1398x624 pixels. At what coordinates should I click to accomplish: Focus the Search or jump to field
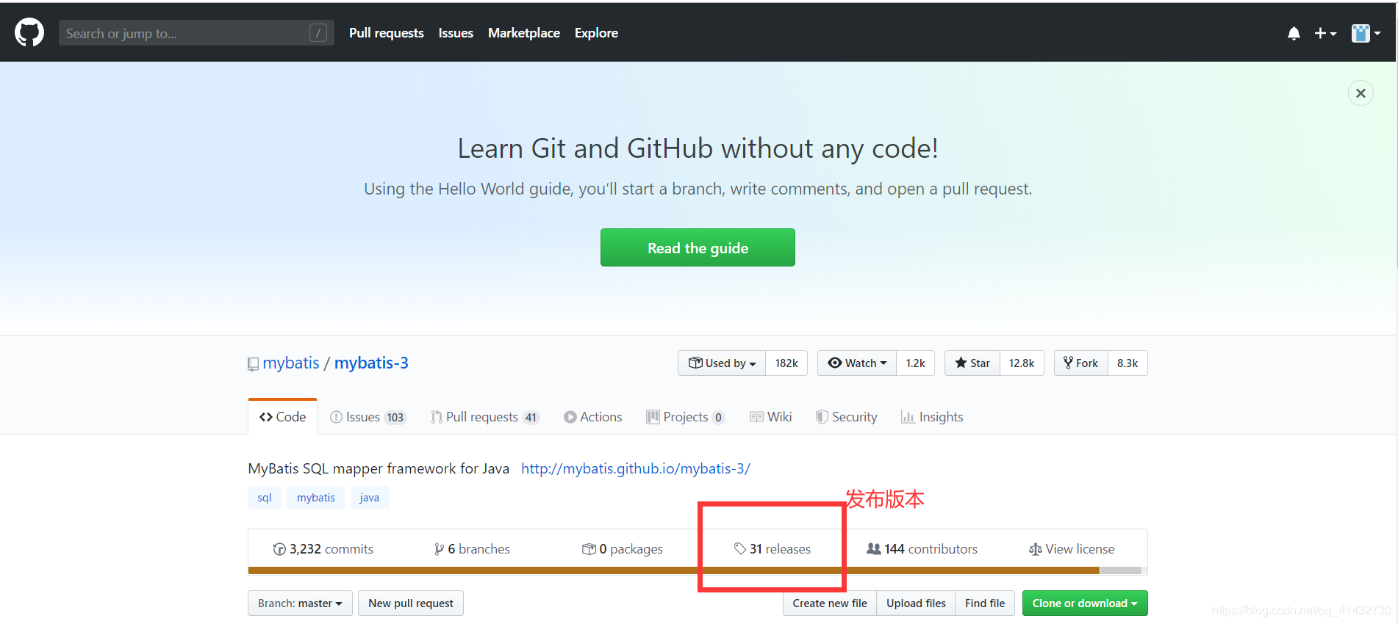[x=196, y=33]
